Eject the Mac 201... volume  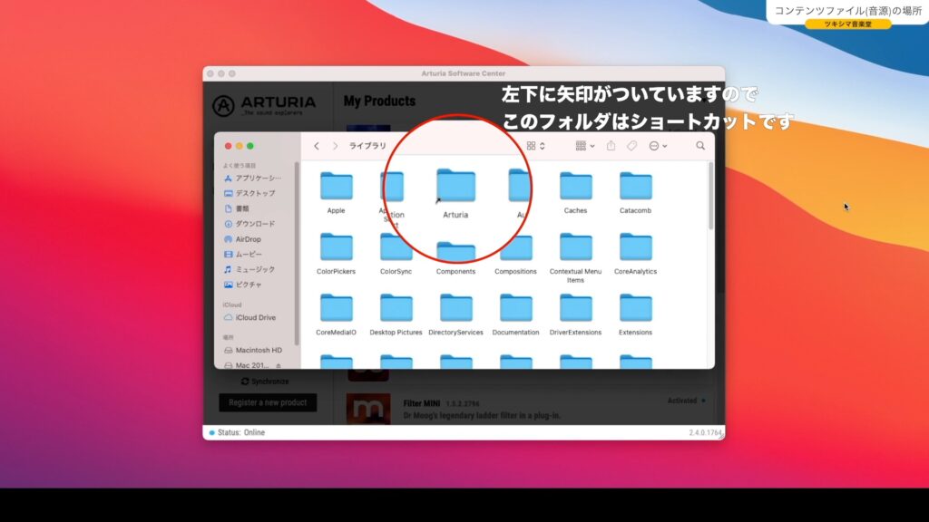tap(279, 366)
